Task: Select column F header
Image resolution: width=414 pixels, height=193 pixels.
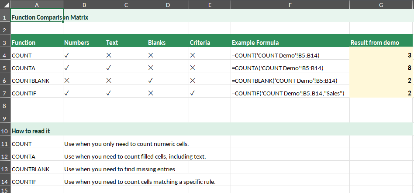Action: tap(290, 4)
